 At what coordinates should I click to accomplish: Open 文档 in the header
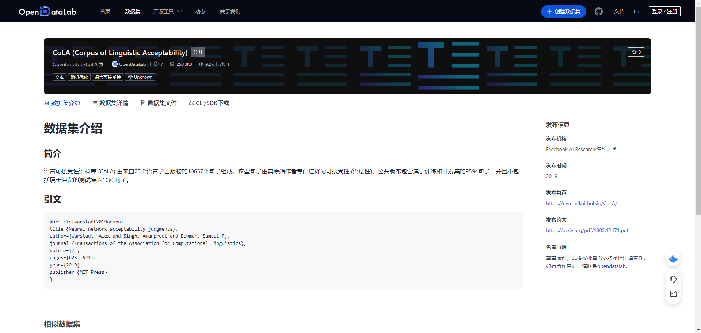click(x=619, y=11)
